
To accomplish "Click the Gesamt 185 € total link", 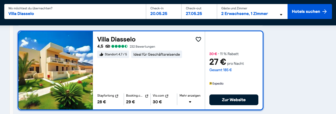I will pos(221,70).
